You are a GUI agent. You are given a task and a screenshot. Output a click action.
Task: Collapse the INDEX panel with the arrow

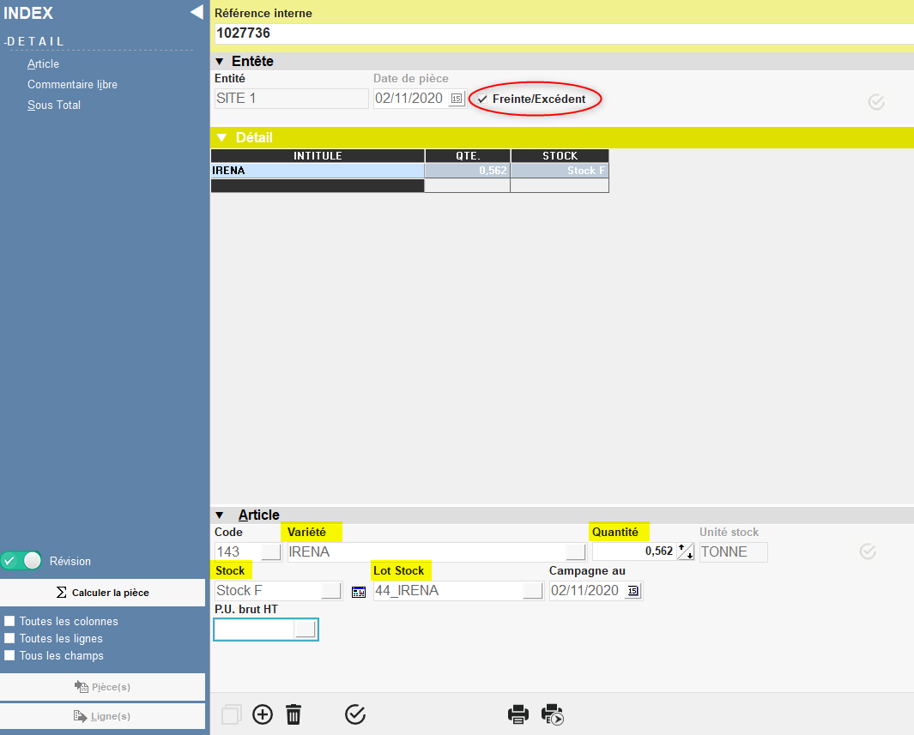(197, 12)
